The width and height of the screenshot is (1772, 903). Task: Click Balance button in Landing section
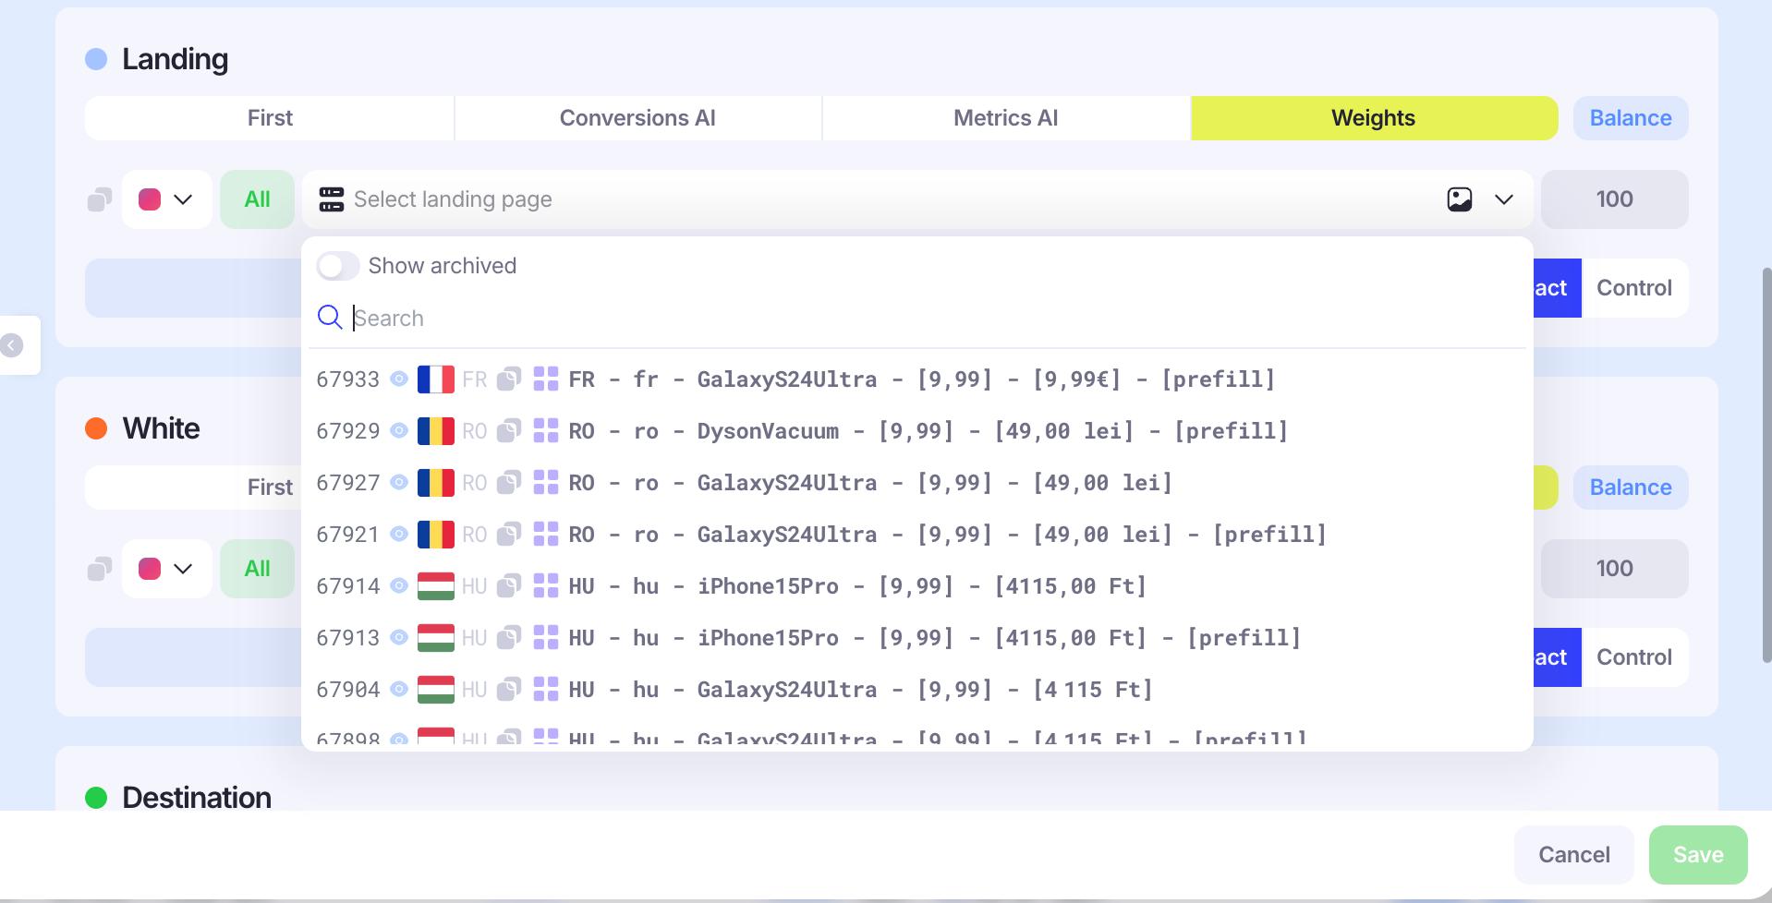point(1631,118)
